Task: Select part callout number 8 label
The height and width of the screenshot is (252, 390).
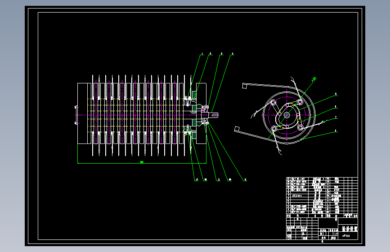Action: coord(336,130)
